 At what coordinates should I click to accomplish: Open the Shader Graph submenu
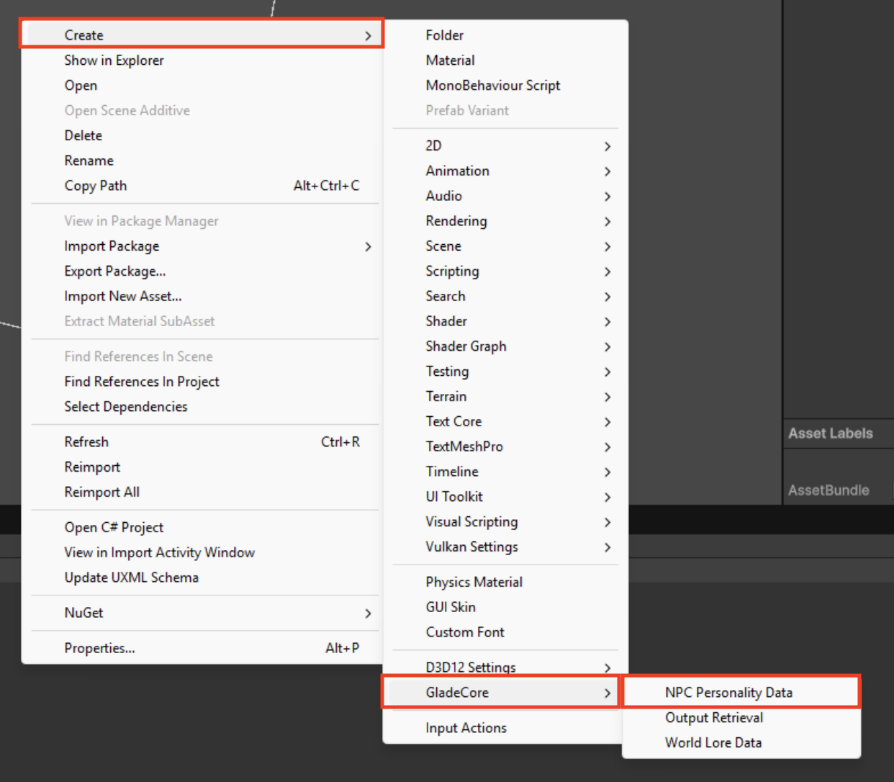coord(466,346)
